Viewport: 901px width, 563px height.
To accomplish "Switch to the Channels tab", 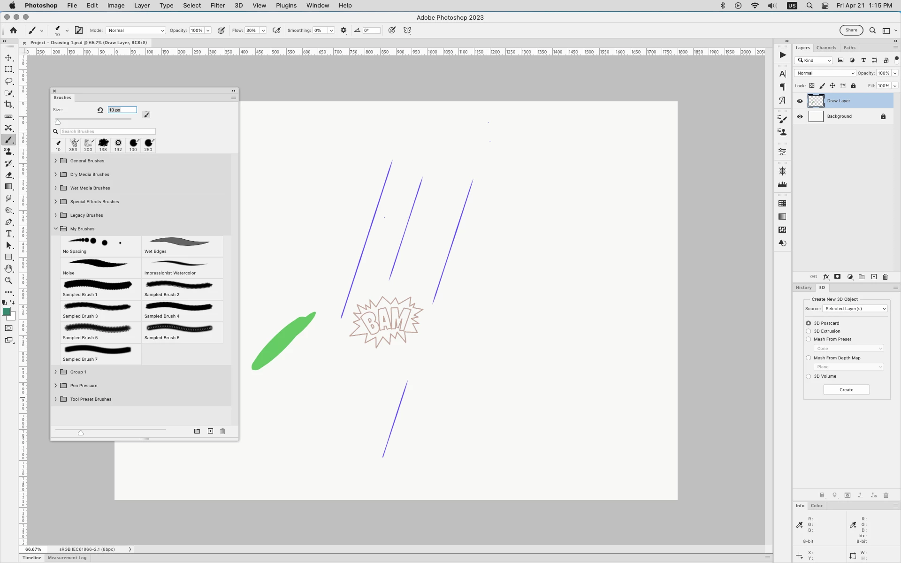I will click(x=826, y=48).
